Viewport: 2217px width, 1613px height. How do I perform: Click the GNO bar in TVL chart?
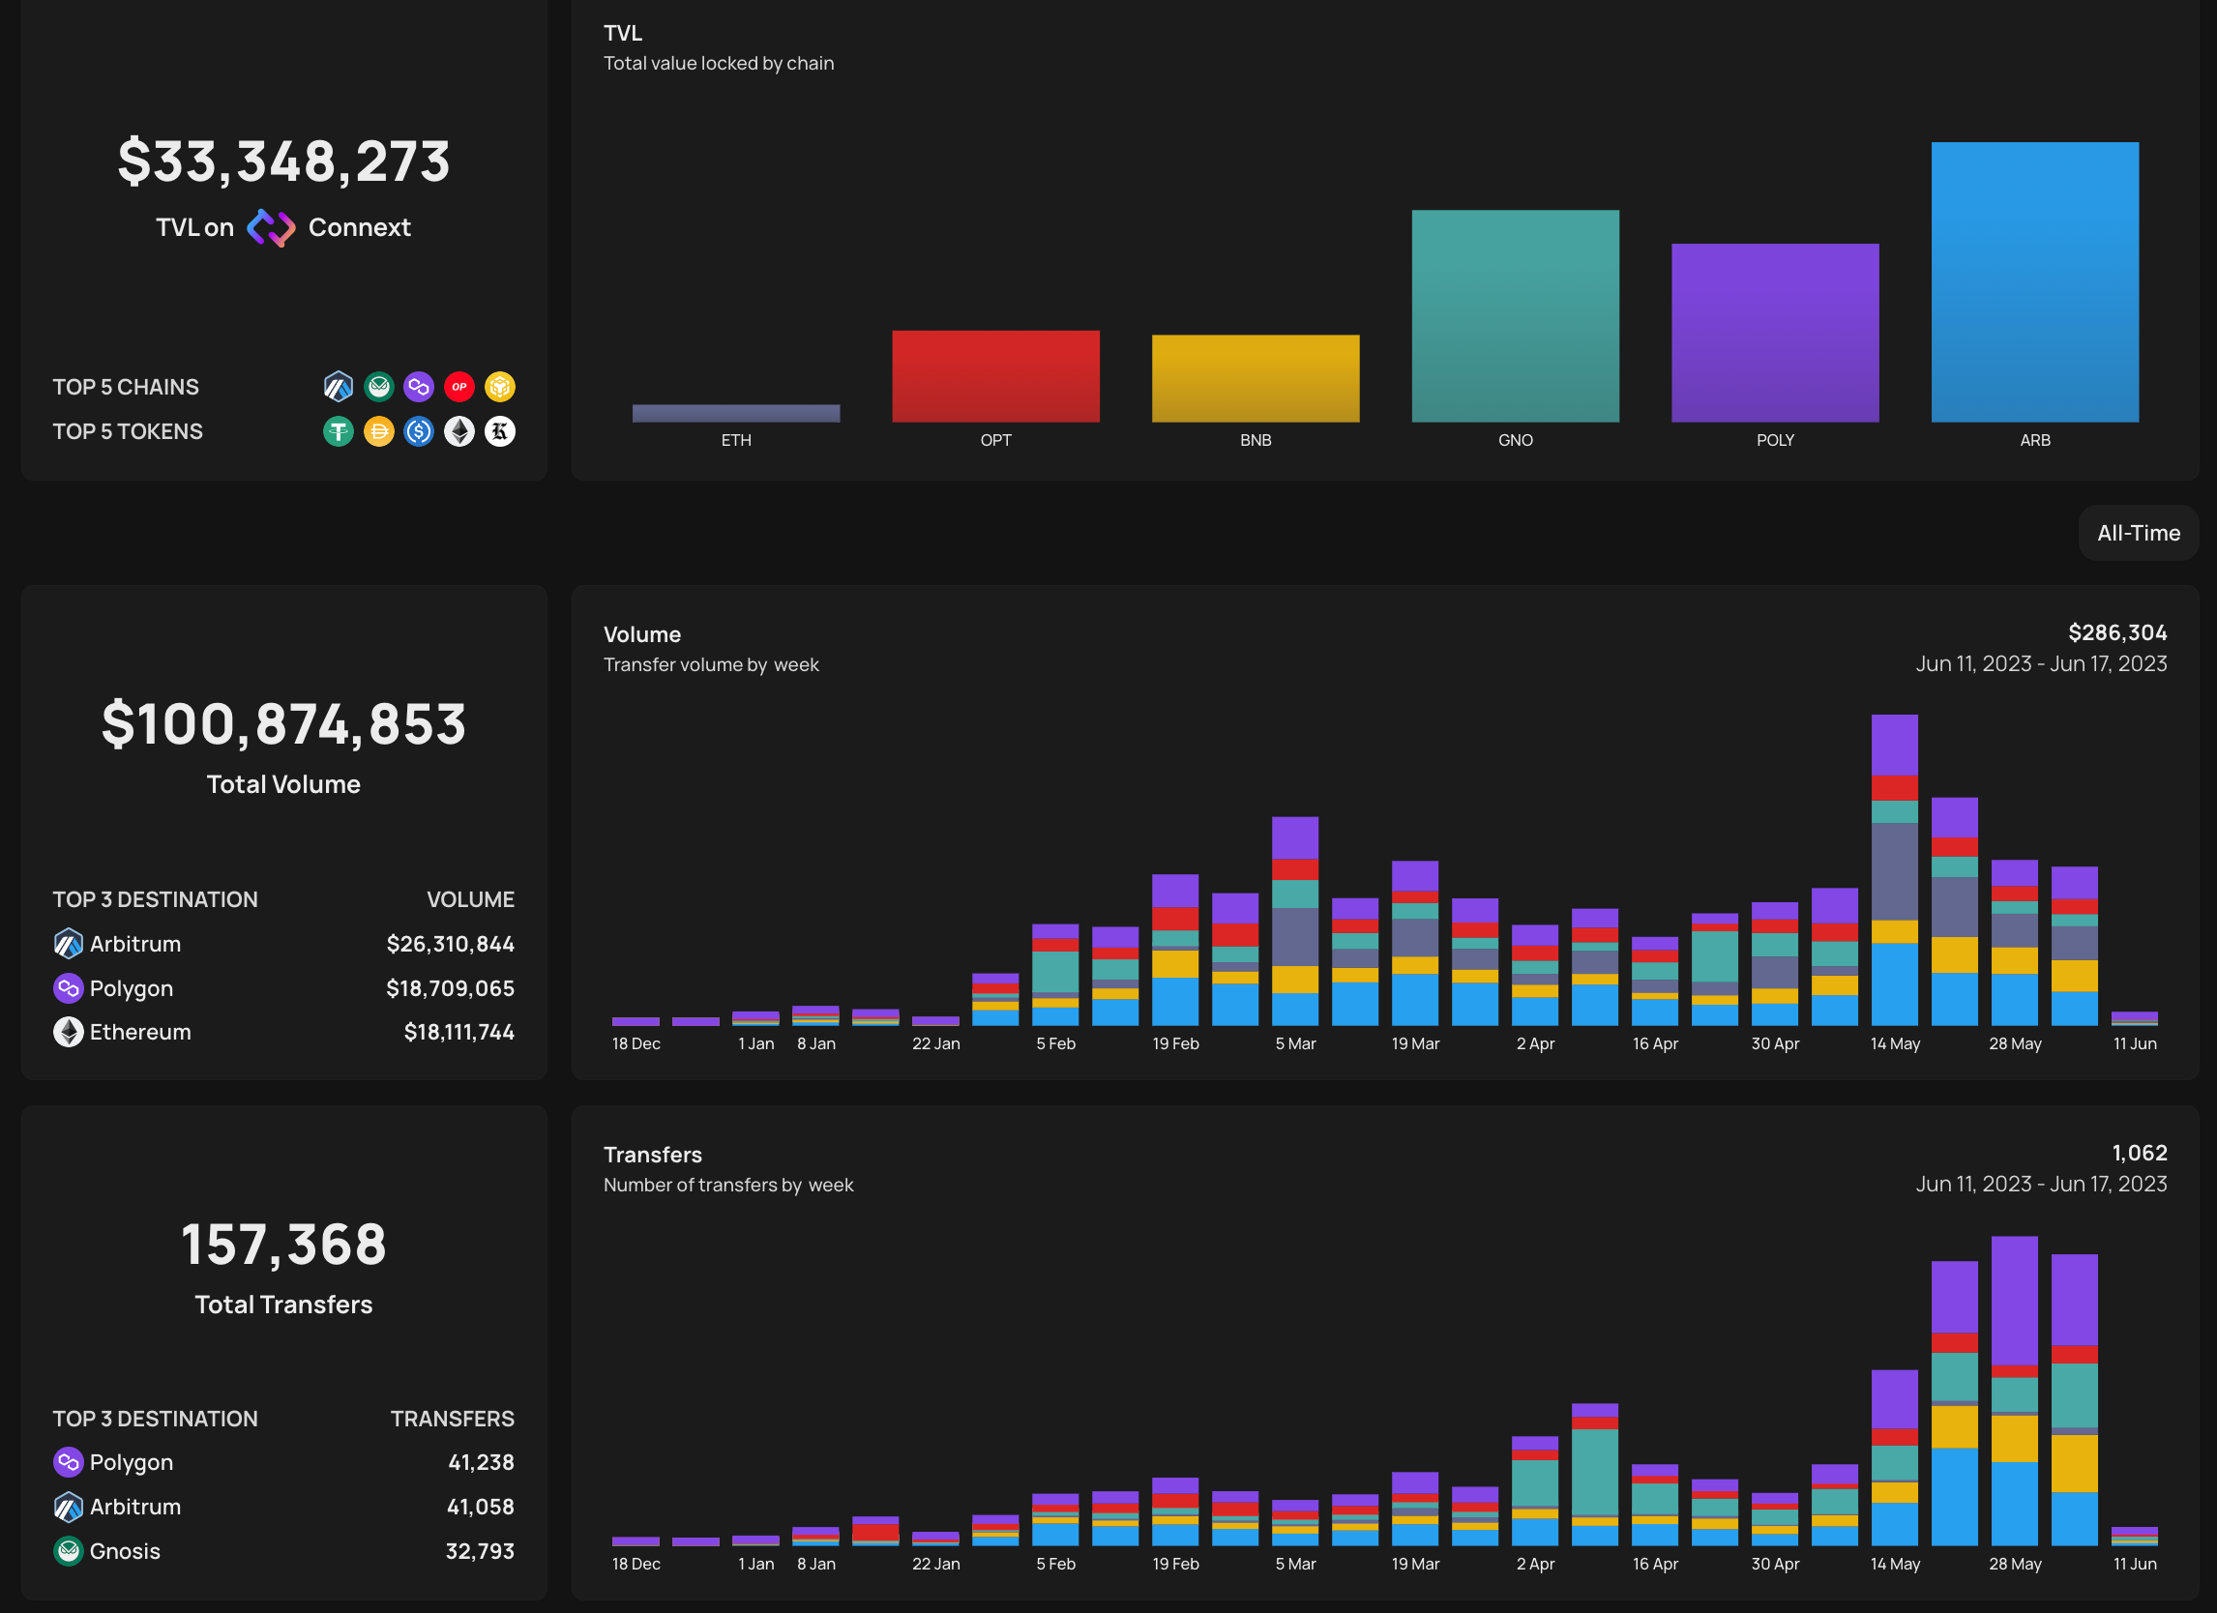coord(1515,317)
